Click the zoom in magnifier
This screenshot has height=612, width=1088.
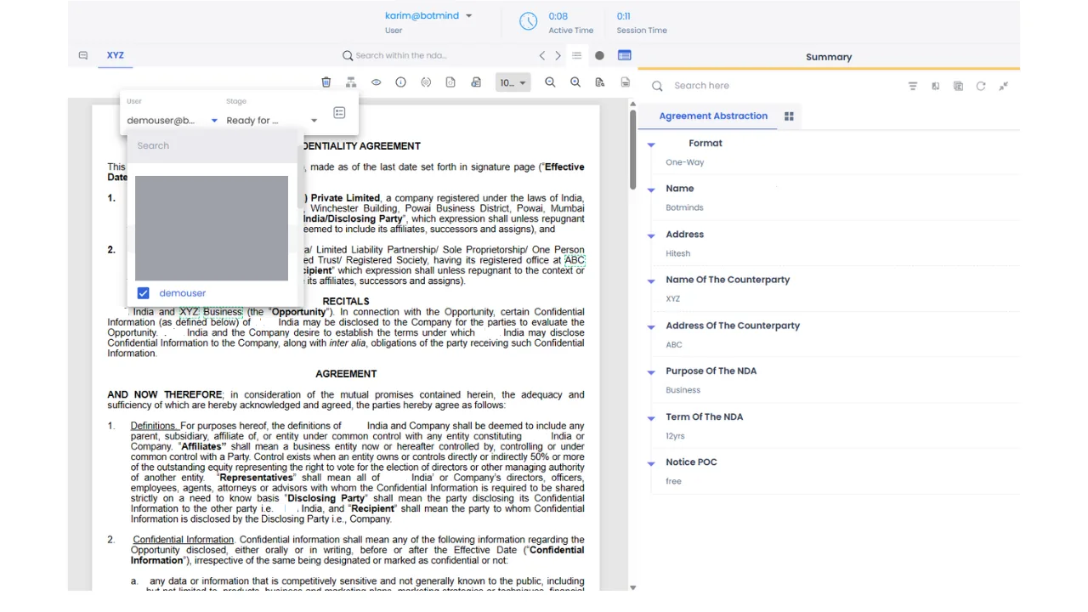point(575,82)
